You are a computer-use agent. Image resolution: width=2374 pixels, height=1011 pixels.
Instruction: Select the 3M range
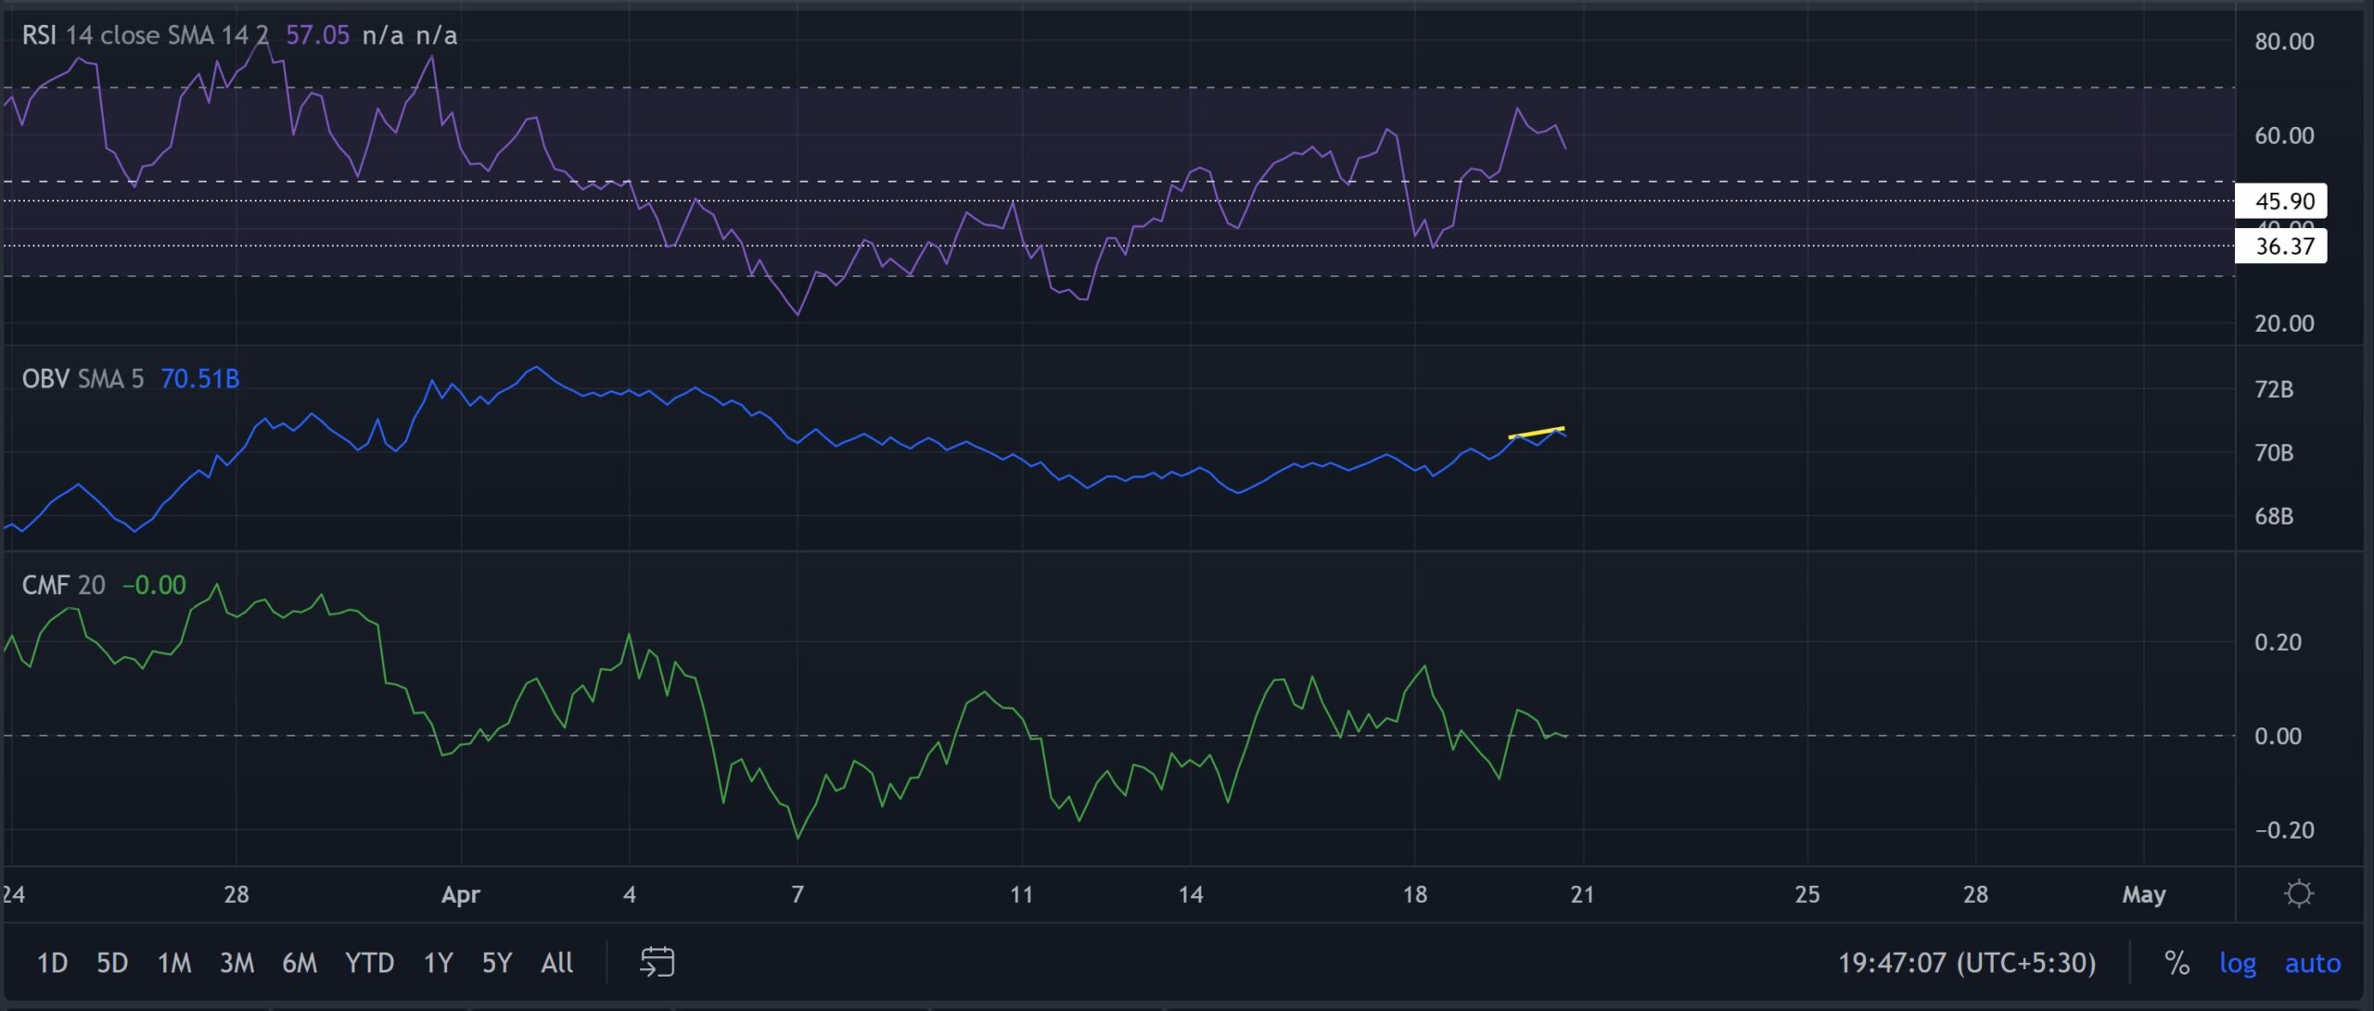click(237, 964)
